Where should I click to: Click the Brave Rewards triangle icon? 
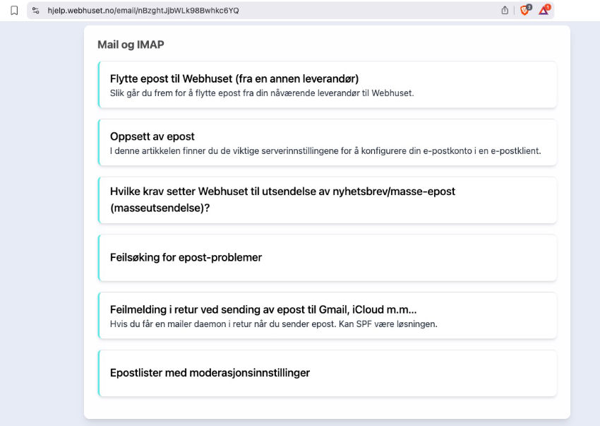click(544, 11)
